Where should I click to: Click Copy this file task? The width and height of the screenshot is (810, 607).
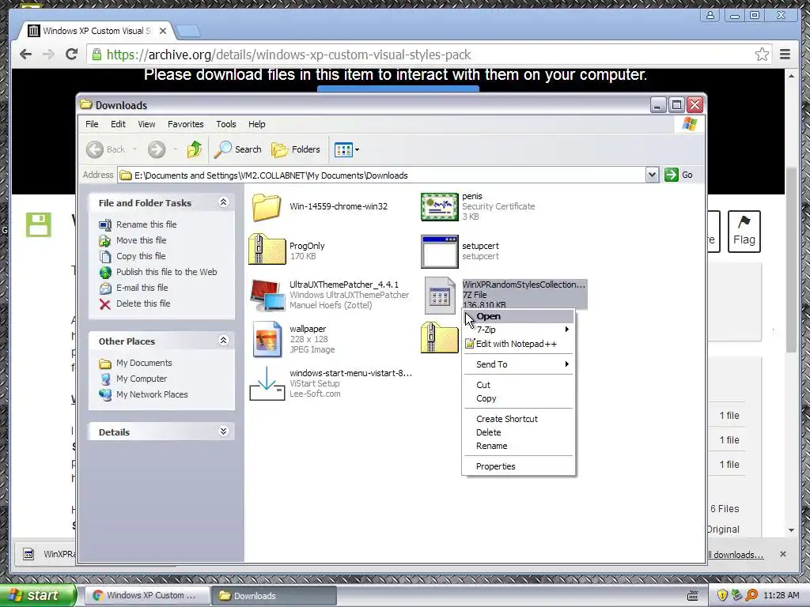click(x=132, y=256)
